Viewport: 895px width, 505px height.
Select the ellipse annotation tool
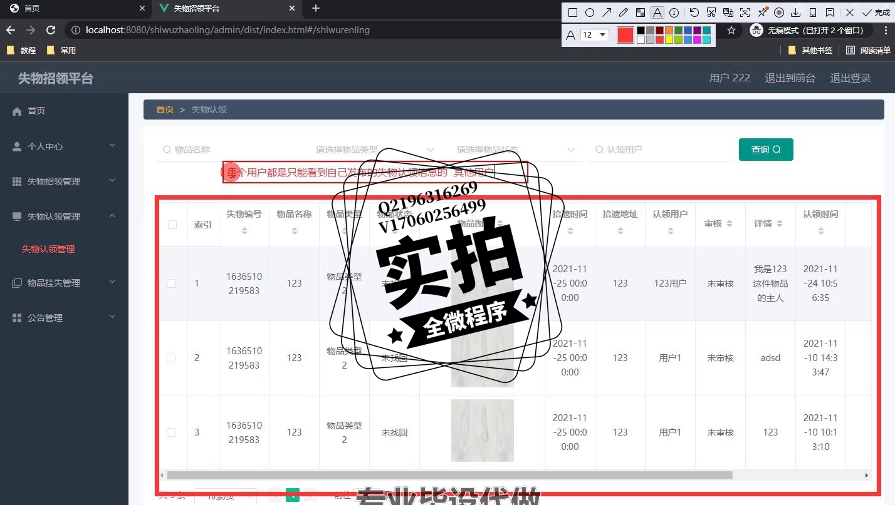tap(590, 13)
